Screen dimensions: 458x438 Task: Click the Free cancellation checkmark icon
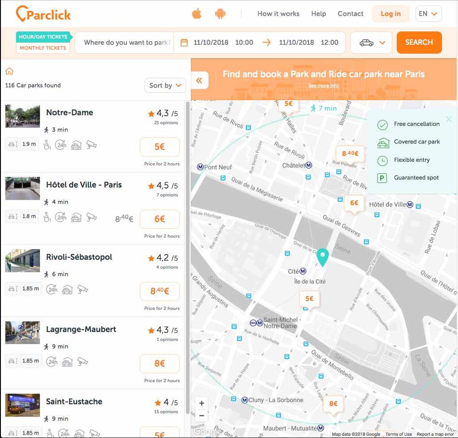(382, 125)
